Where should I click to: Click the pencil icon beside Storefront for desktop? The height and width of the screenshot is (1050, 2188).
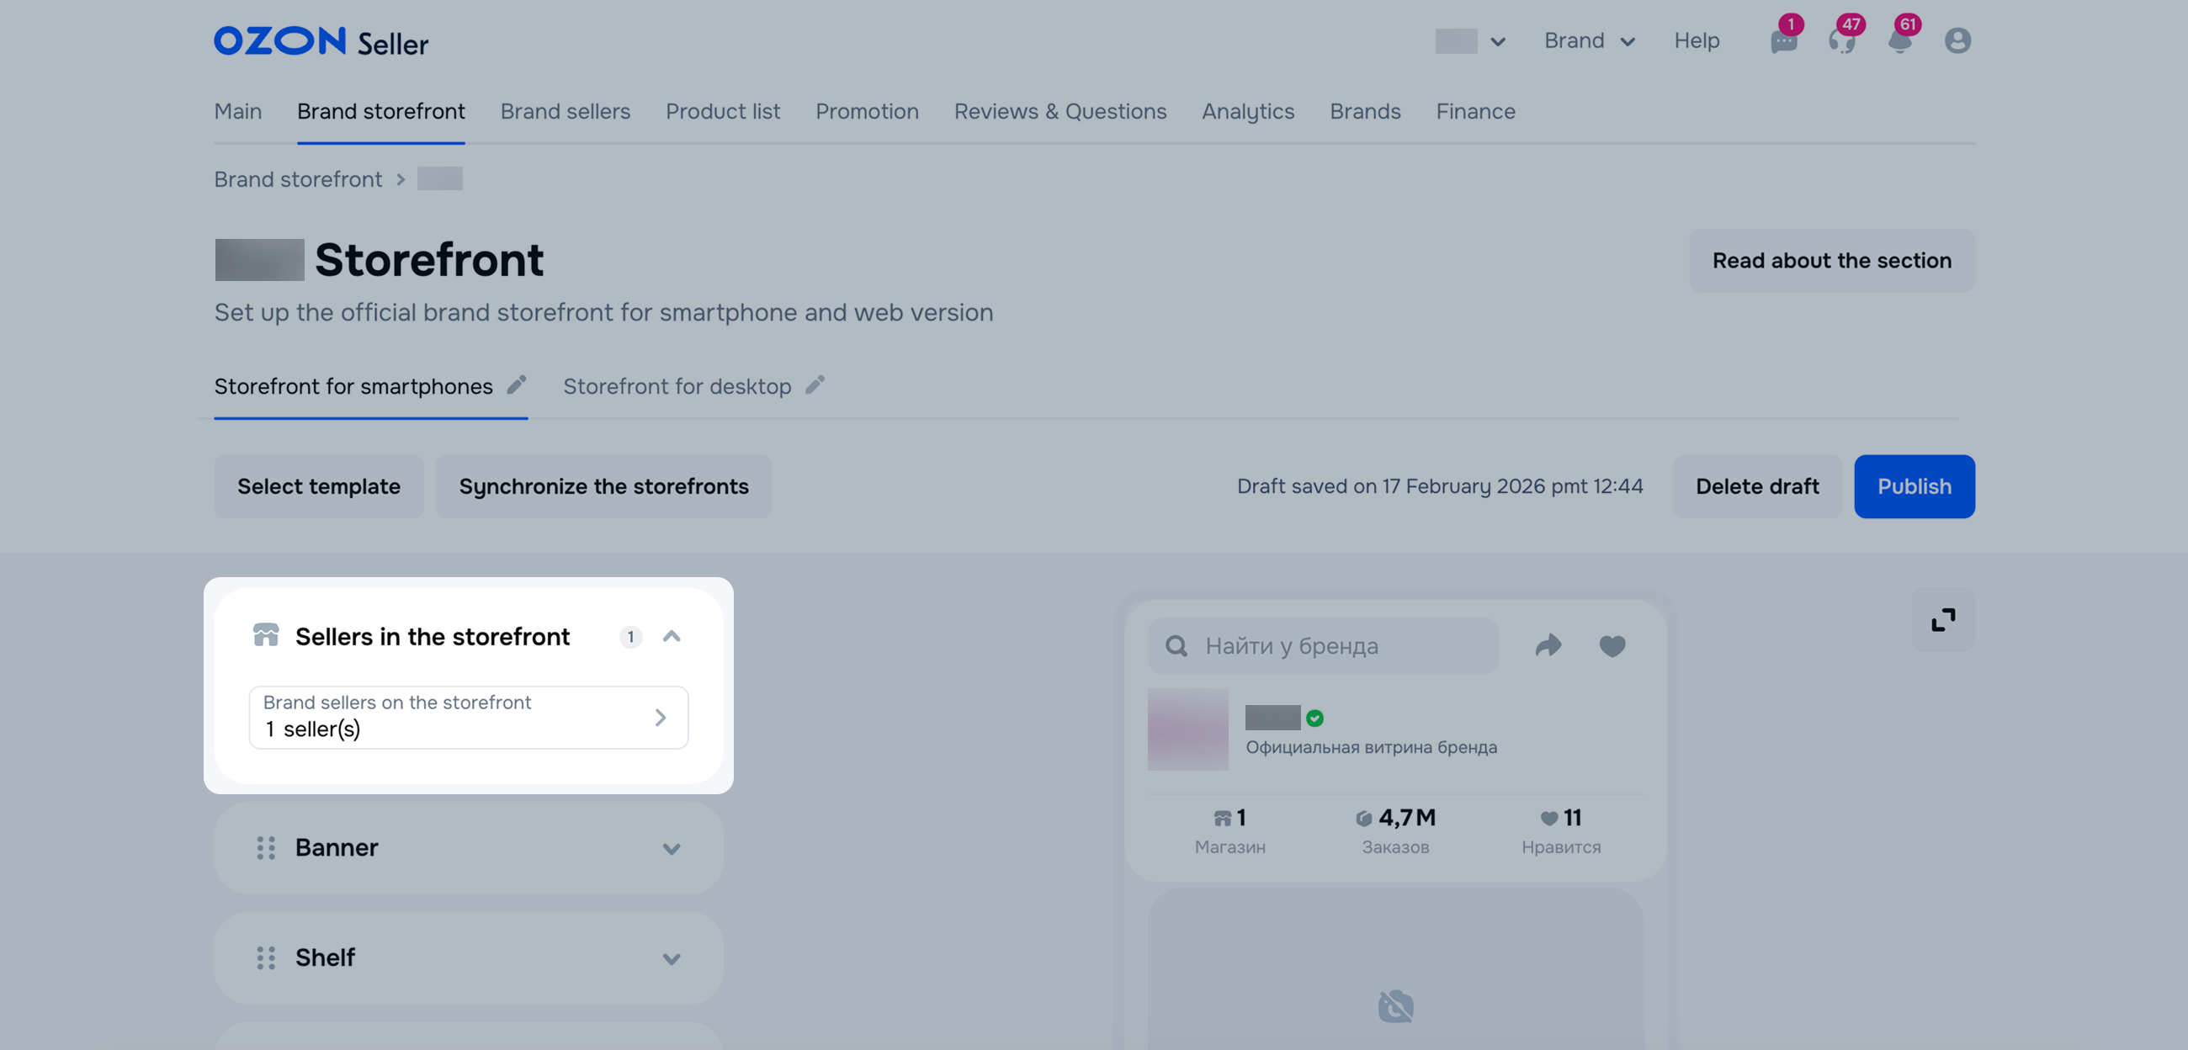point(815,385)
